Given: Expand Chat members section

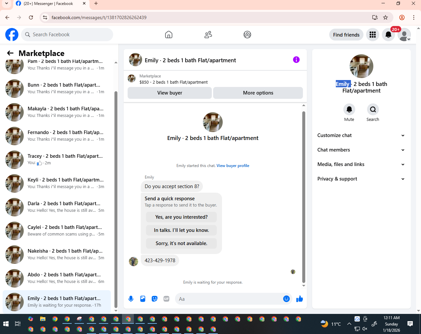Looking at the screenshot, I should [361, 150].
